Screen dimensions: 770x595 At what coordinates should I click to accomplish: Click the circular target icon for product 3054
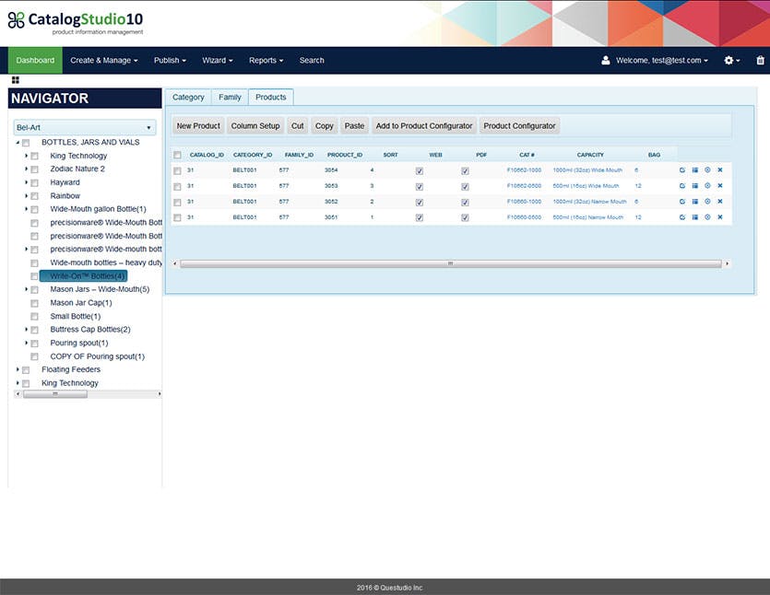[x=707, y=169]
